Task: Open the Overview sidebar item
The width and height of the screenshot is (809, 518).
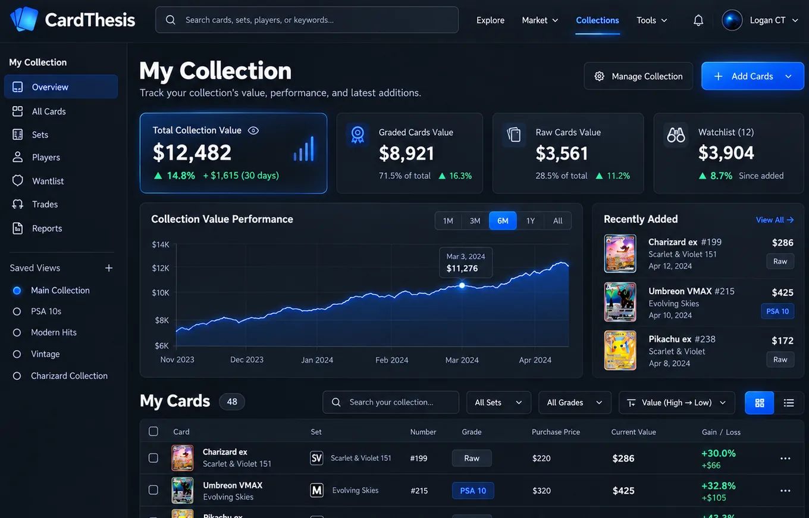Action: [x=61, y=87]
